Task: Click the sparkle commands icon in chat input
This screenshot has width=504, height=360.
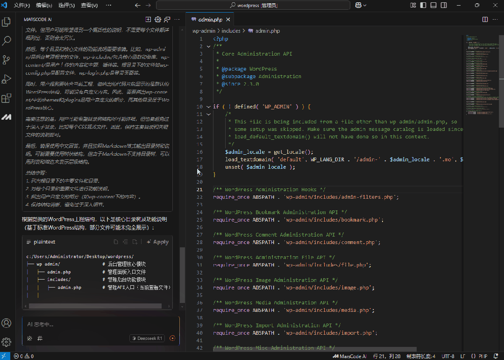Action: tap(29, 338)
